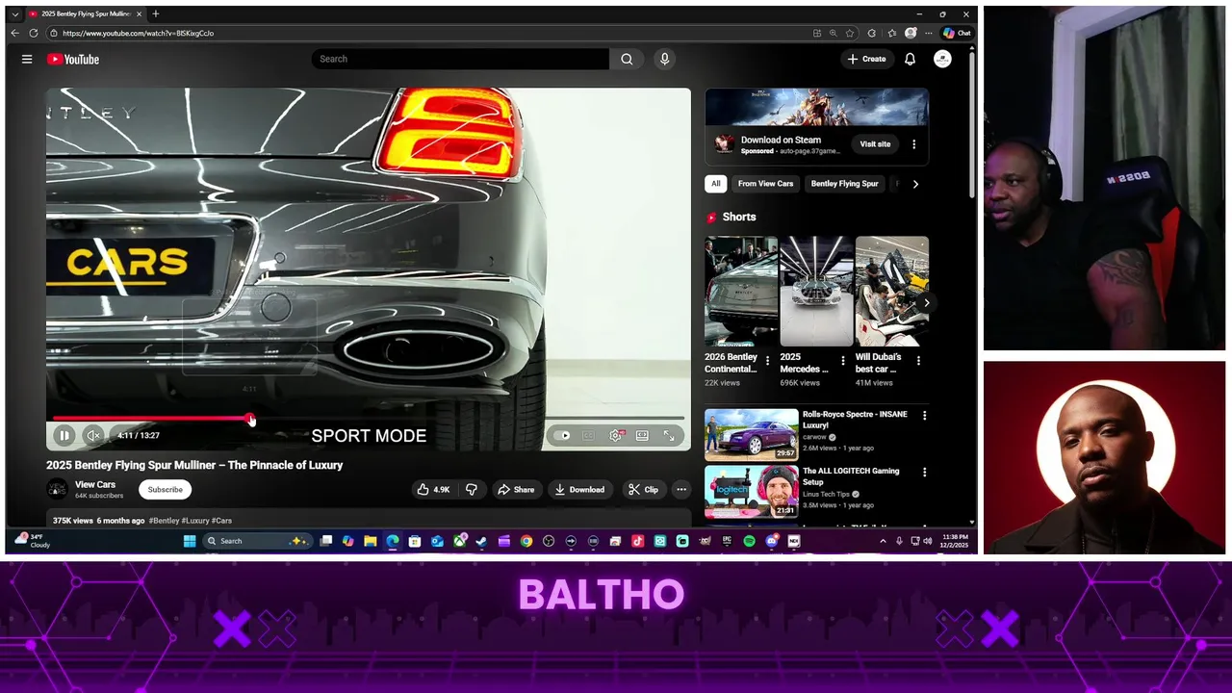Select the Bentley Flying Spur chip

click(x=844, y=184)
